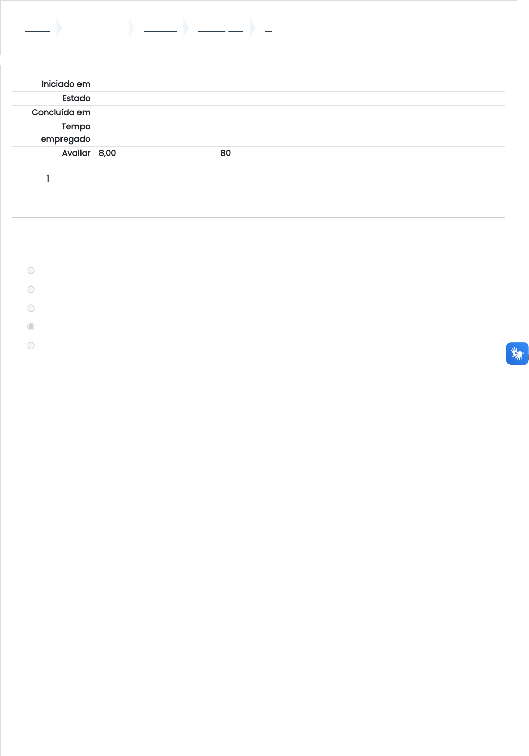Click the last breadcrumb arrow separator
The width and height of the screenshot is (529, 756).
click(253, 28)
